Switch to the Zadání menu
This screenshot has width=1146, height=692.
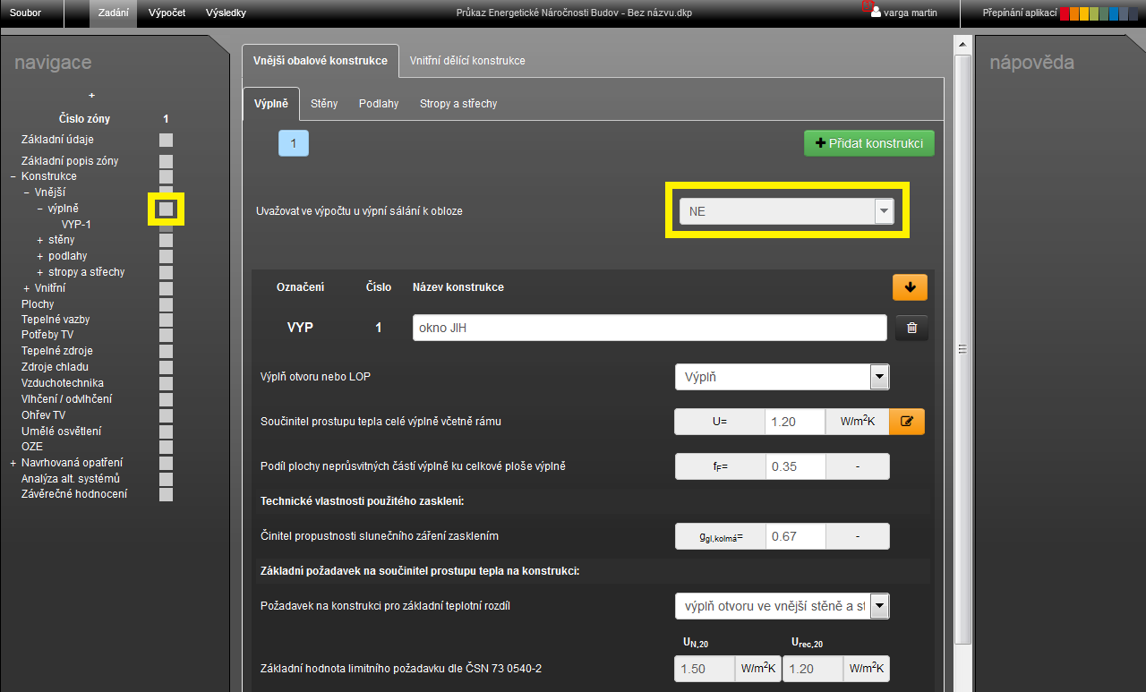115,13
